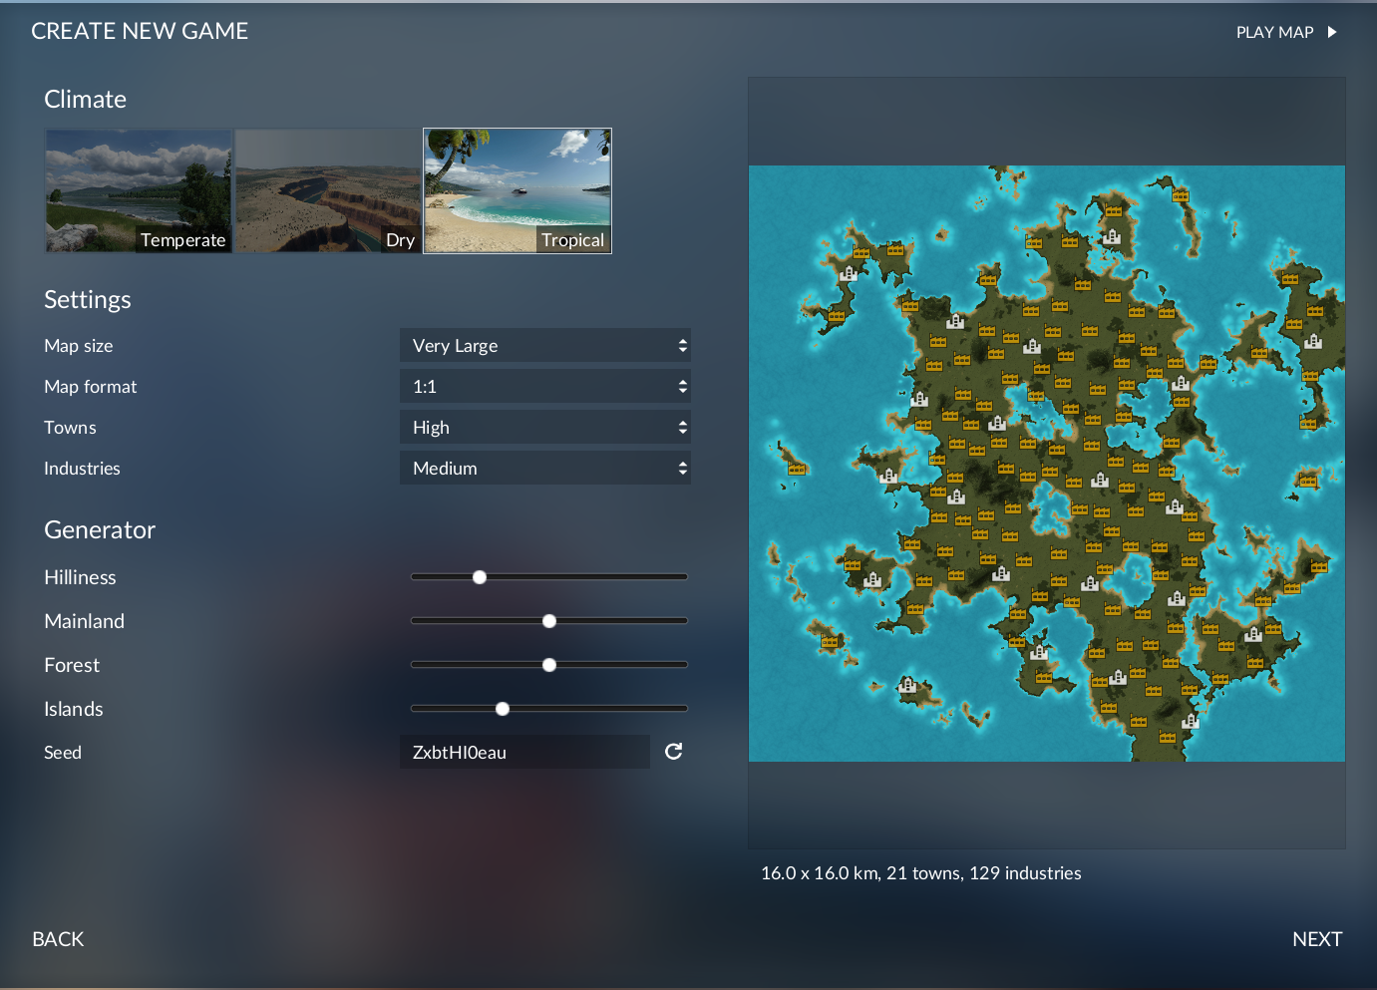Select the Dry climate thumbnail
1377x990 pixels.
pos(328,190)
